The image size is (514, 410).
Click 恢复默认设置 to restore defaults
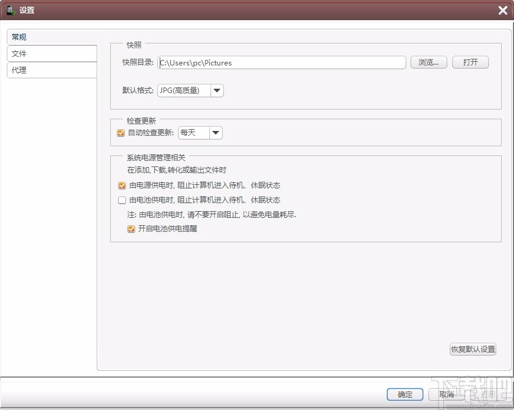pos(472,349)
